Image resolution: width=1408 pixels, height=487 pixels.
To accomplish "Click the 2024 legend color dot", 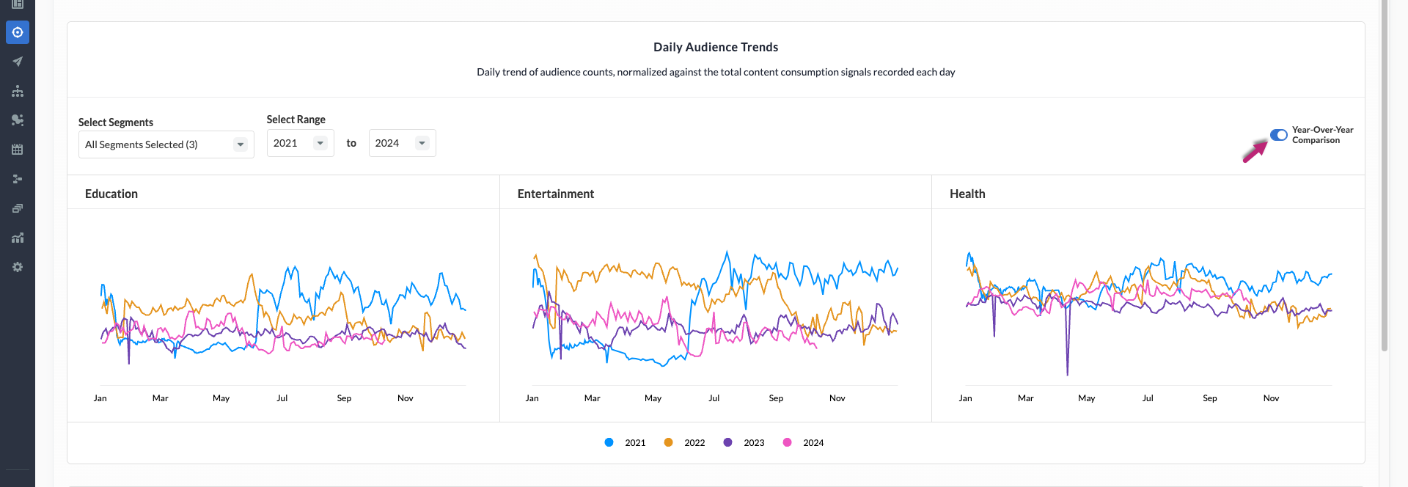I will 787,442.
